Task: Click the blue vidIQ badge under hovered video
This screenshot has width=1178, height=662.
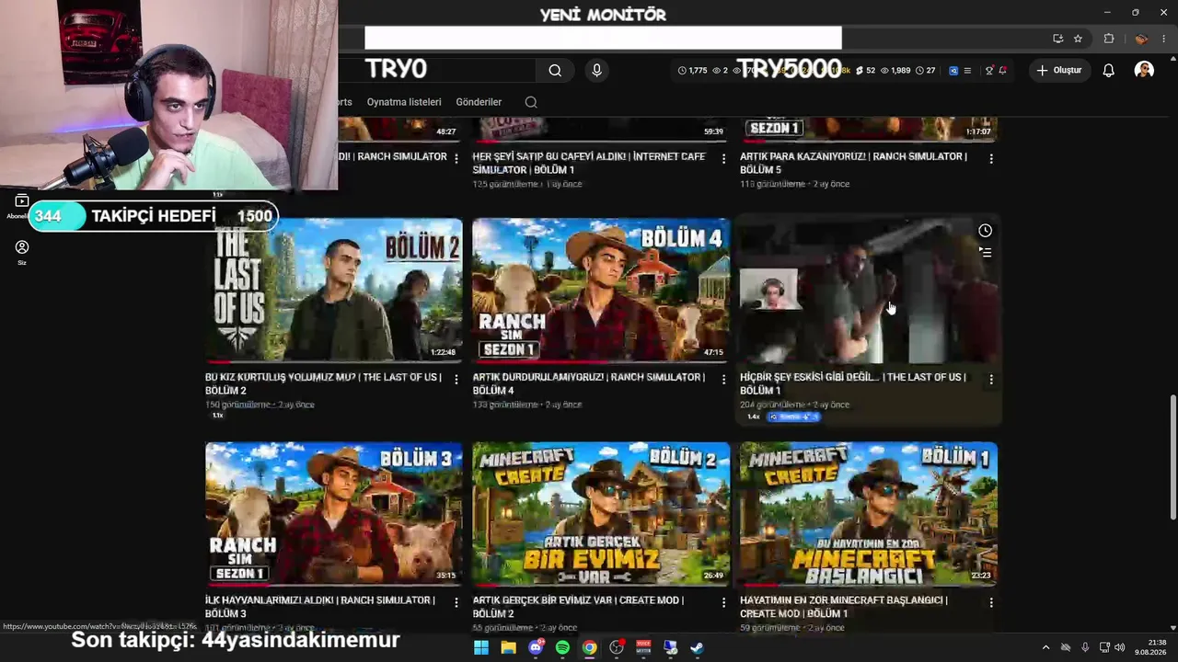Action: coord(793,417)
